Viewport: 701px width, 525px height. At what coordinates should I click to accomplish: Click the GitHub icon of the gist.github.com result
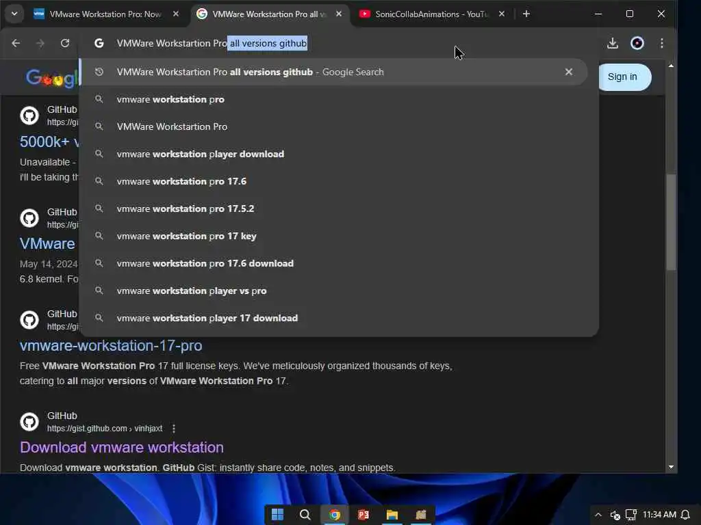tap(29, 422)
